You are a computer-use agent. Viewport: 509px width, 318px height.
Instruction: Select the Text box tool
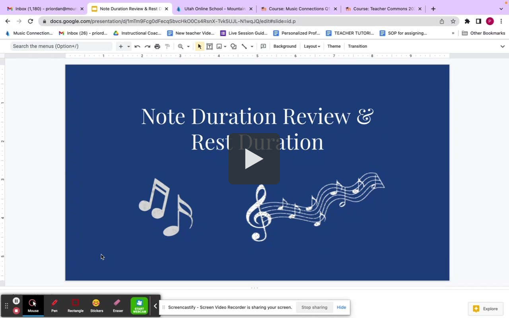[x=210, y=46]
